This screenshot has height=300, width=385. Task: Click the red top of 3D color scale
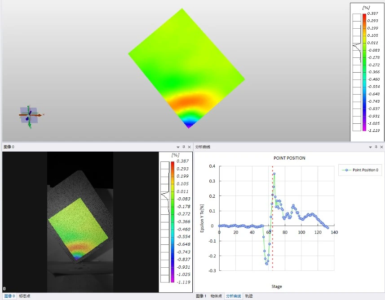(364, 16)
